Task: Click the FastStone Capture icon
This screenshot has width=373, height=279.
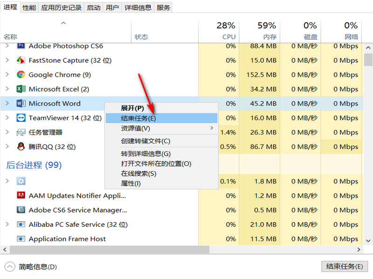Action: tap(21, 60)
